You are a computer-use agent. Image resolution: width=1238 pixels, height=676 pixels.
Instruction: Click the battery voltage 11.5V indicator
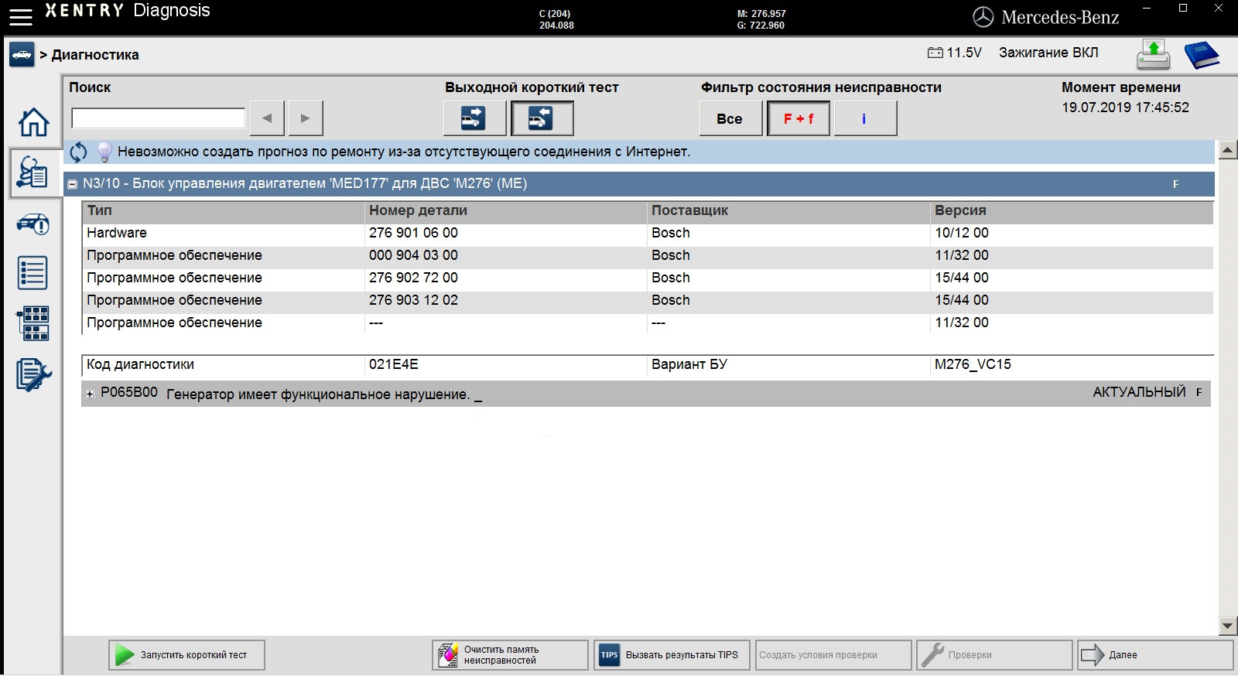click(955, 53)
